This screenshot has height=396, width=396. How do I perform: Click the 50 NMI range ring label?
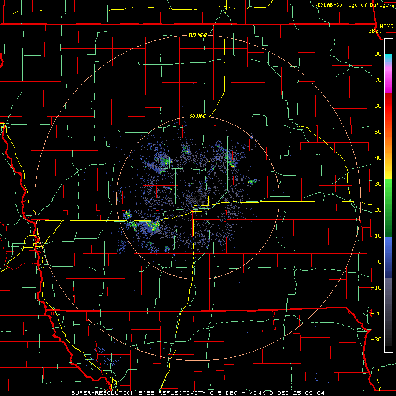point(198,117)
